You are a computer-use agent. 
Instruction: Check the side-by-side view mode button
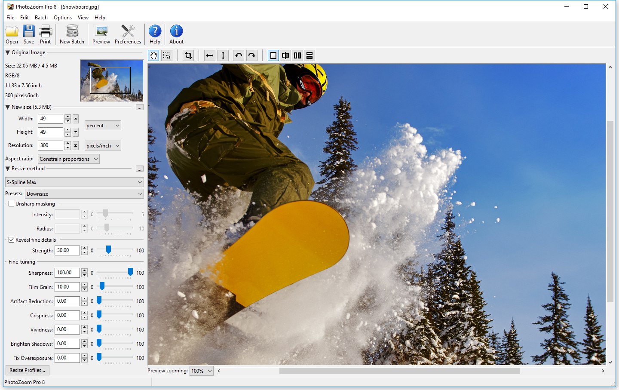coord(297,55)
